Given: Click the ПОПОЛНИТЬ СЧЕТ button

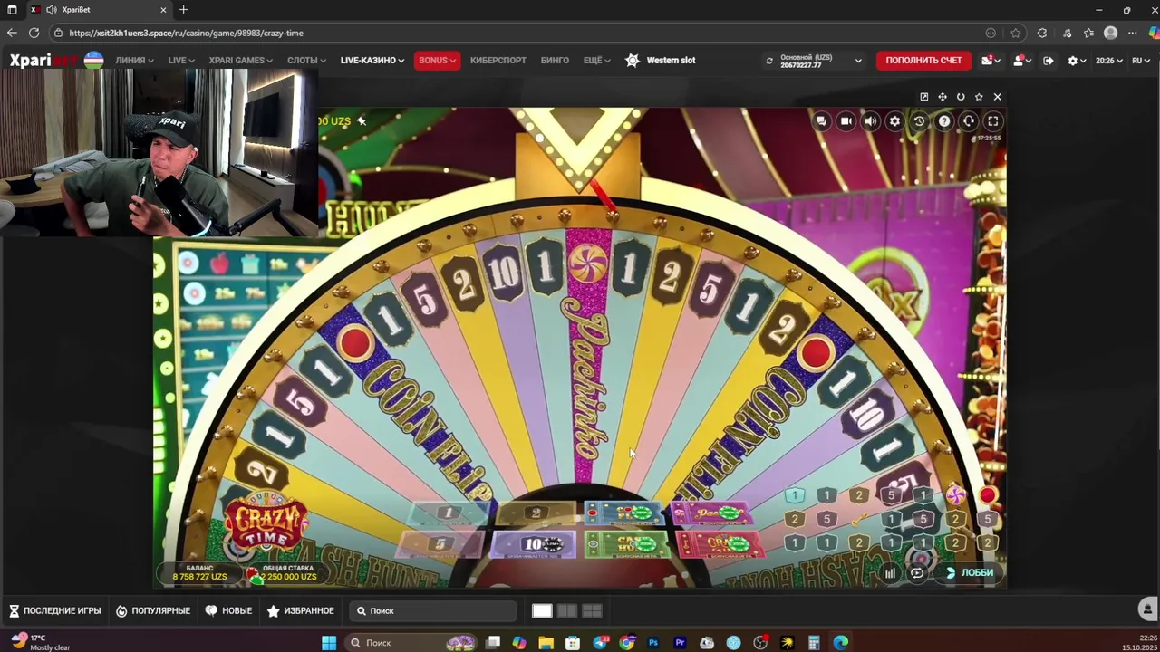Looking at the screenshot, I should [923, 61].
